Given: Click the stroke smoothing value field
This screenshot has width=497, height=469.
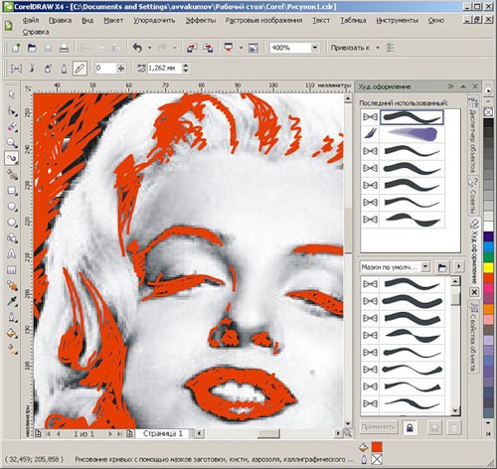Looking at the screenshot, I should click(105, 69).
